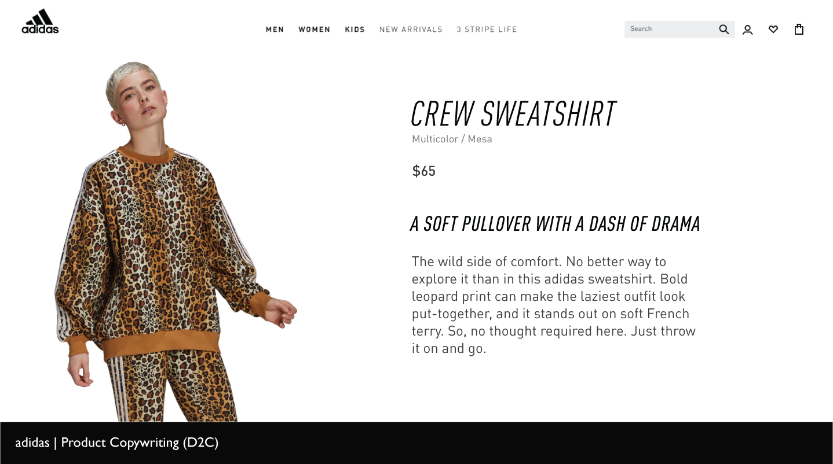Screen dimensions: 833x464
Task: Click the Multicolor / Mesa color label
Action: coord(452,139)
